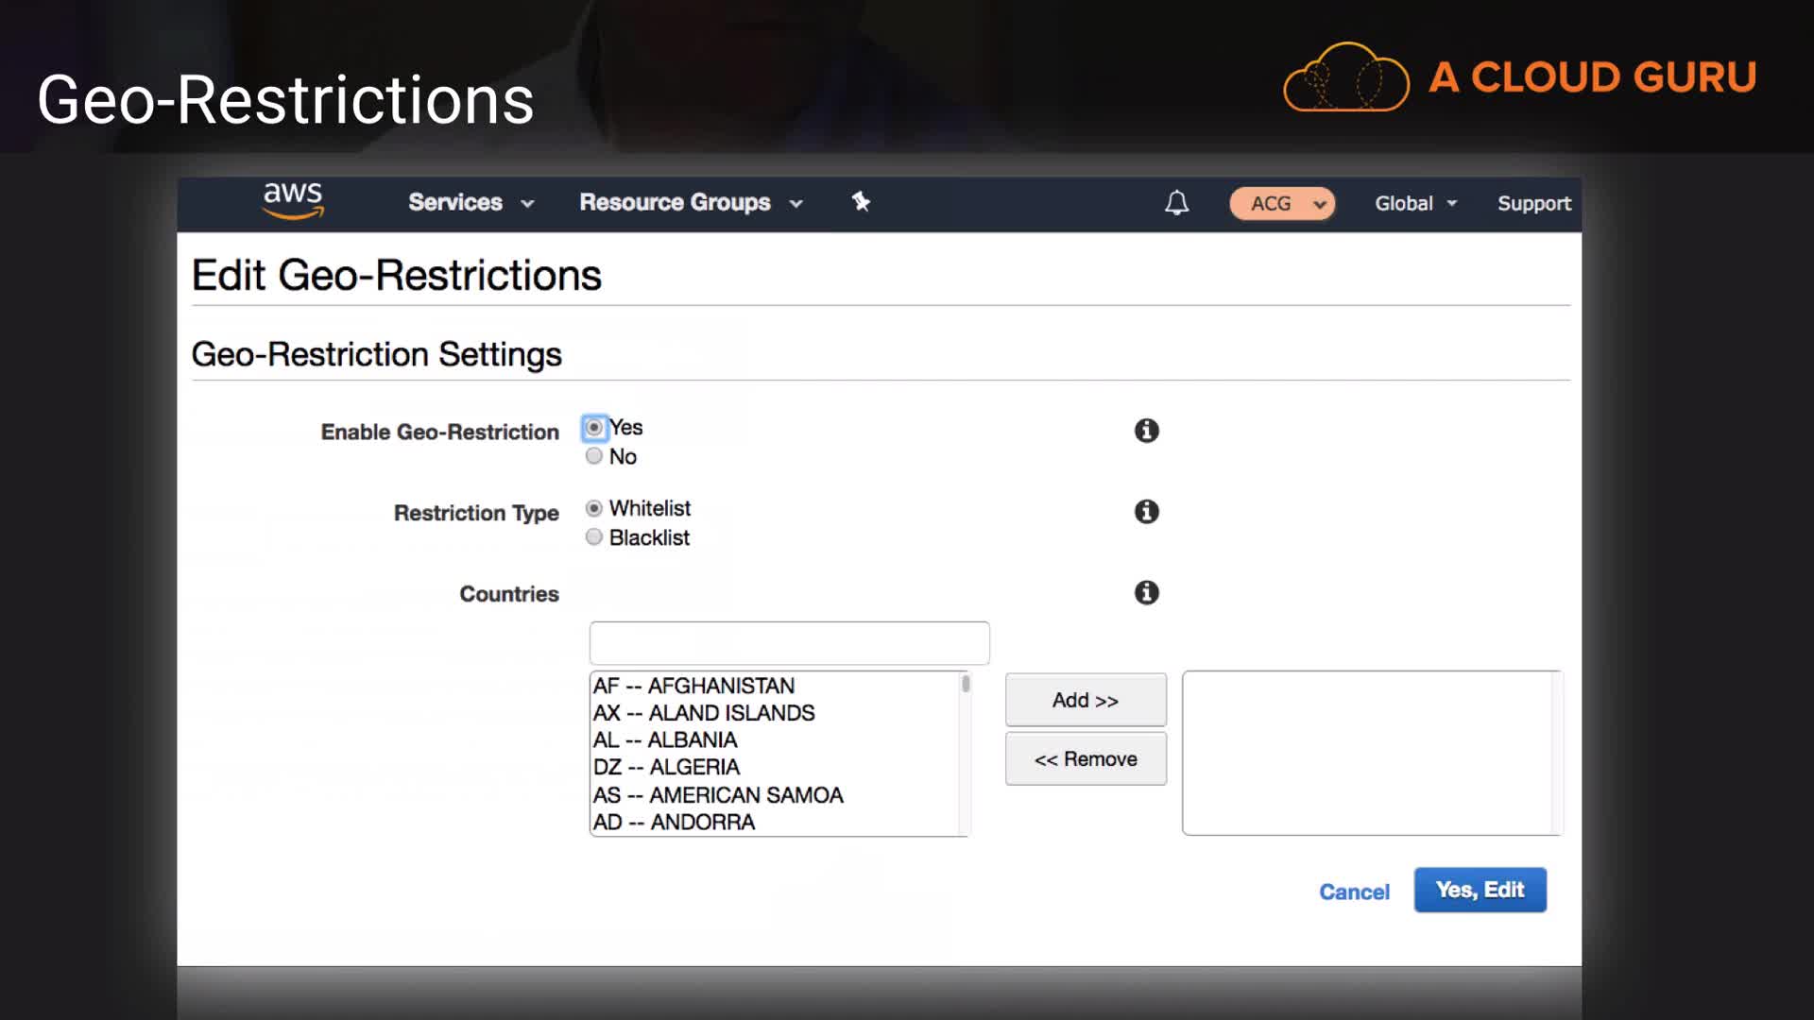
Task: Click the country search input field
Action: click(x=789, y=643)
